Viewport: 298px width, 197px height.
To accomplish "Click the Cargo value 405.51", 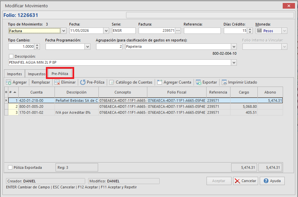I will (x=244, y=112).
